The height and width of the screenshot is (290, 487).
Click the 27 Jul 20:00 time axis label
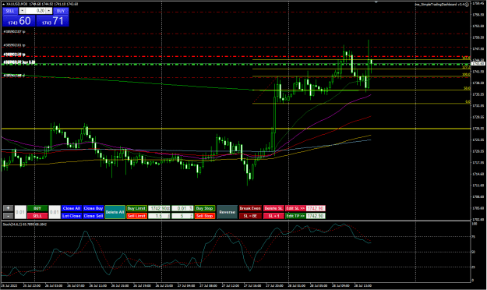point(274,285)
